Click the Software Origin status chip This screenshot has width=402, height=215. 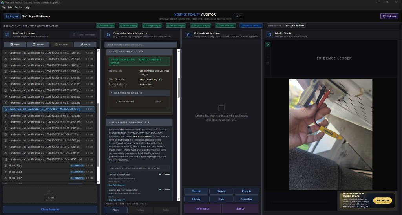106,25
